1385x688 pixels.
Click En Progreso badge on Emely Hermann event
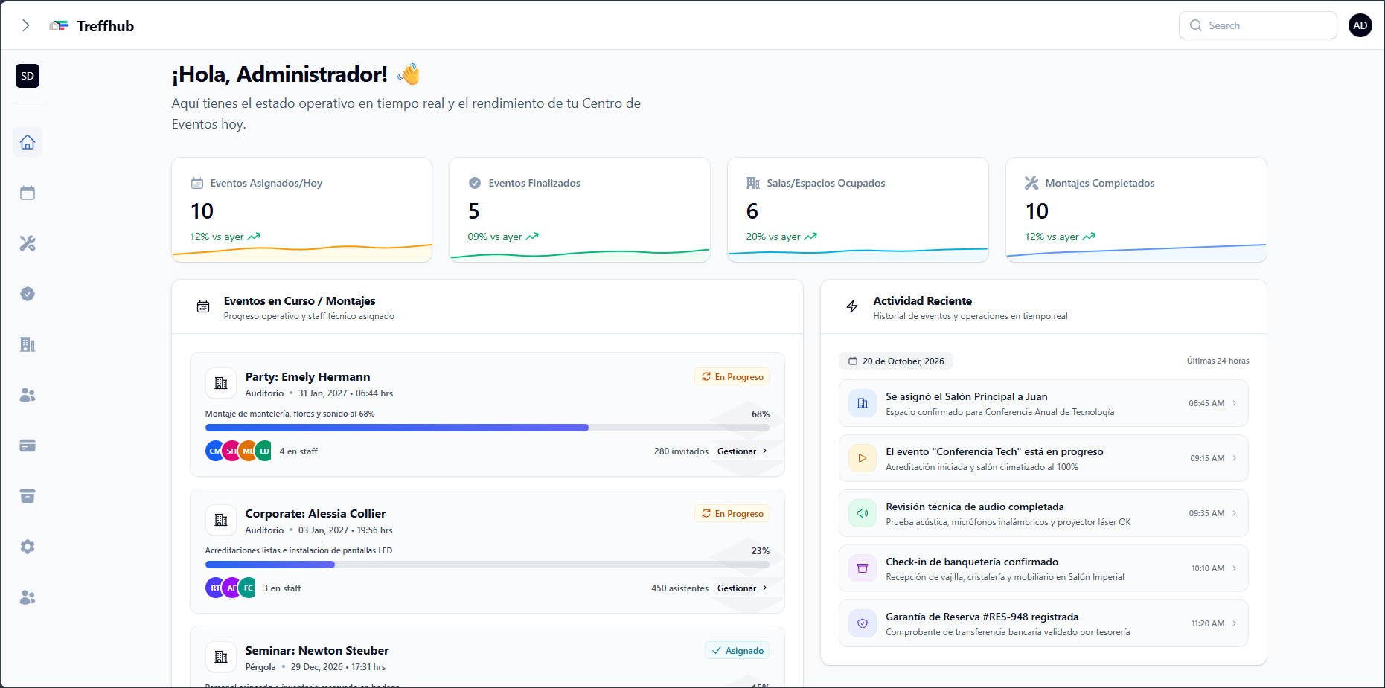click(732, 377)
